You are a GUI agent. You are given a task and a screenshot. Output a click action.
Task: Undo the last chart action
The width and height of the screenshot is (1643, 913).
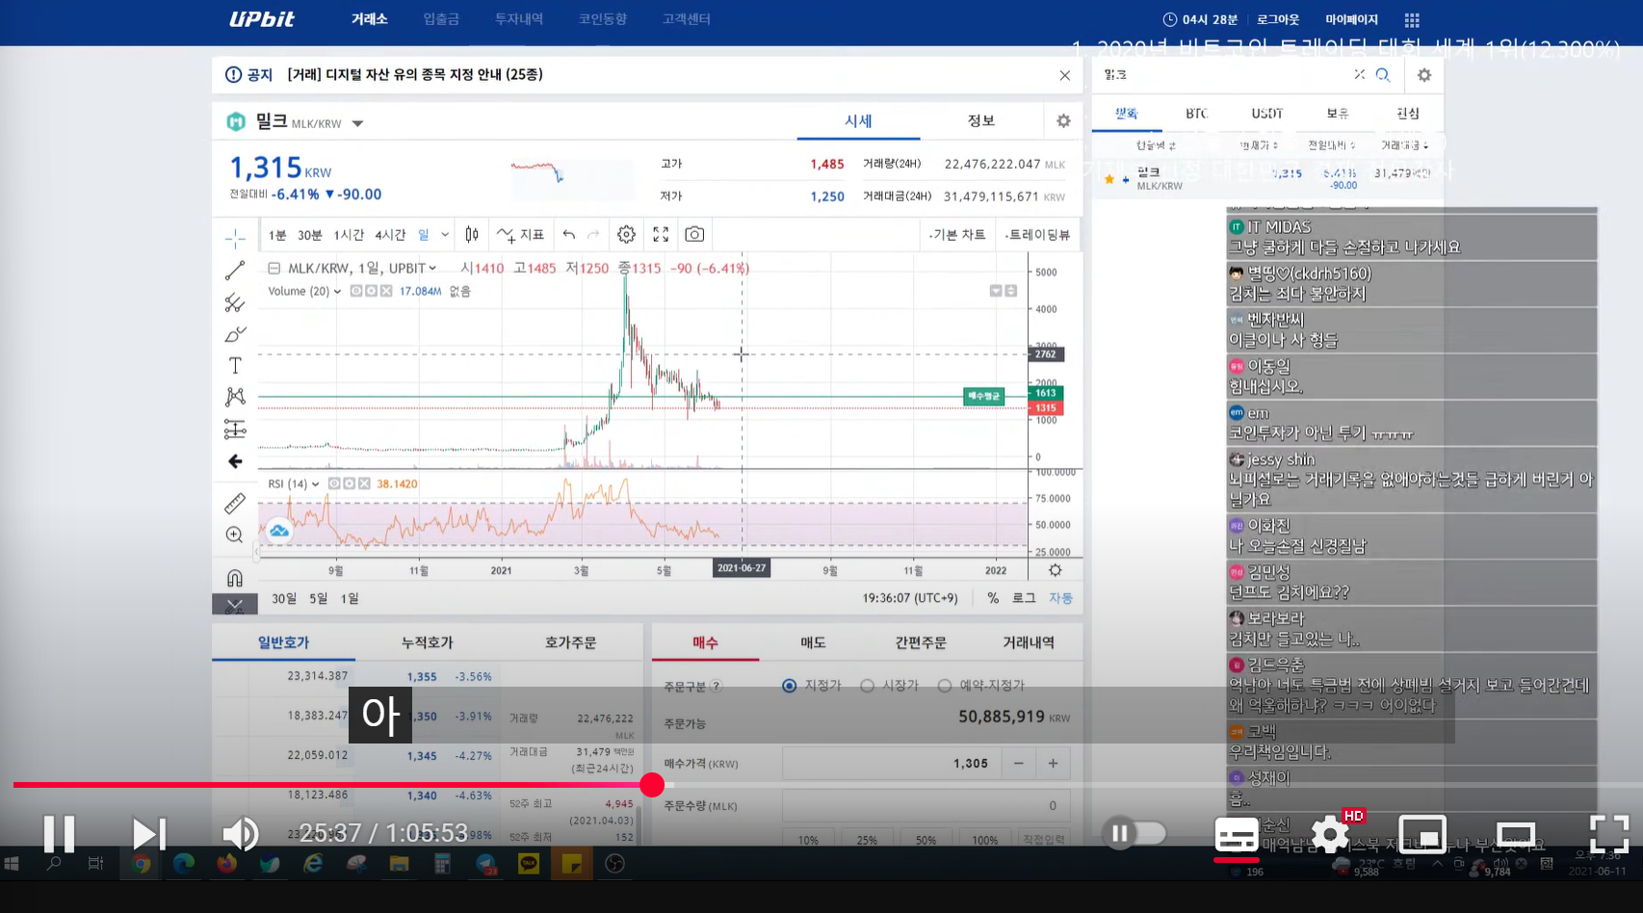(x=569, y=234)
